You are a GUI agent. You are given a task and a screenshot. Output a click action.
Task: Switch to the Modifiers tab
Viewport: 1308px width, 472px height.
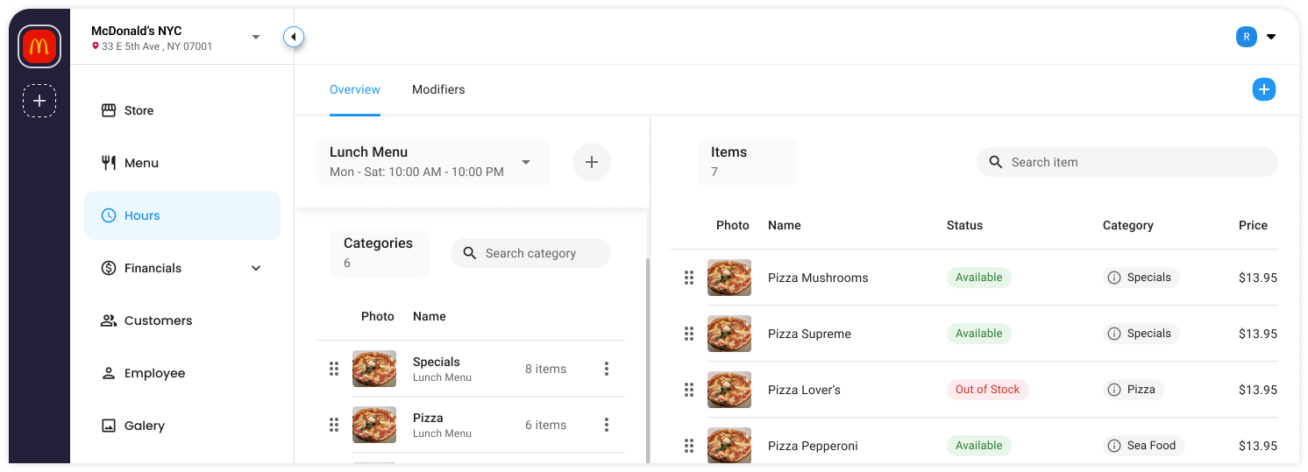tap(438, 89)
